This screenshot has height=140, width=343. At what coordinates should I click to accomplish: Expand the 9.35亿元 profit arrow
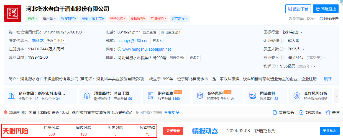click(314, 66)
